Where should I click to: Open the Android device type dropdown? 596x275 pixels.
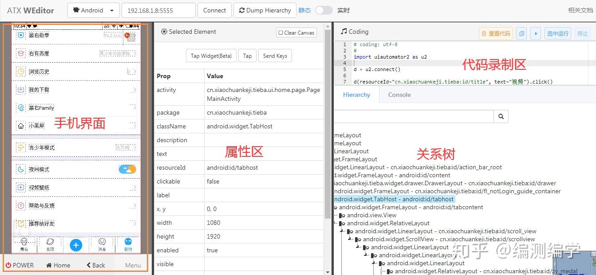pyautogui.click(x=111, y=10)
